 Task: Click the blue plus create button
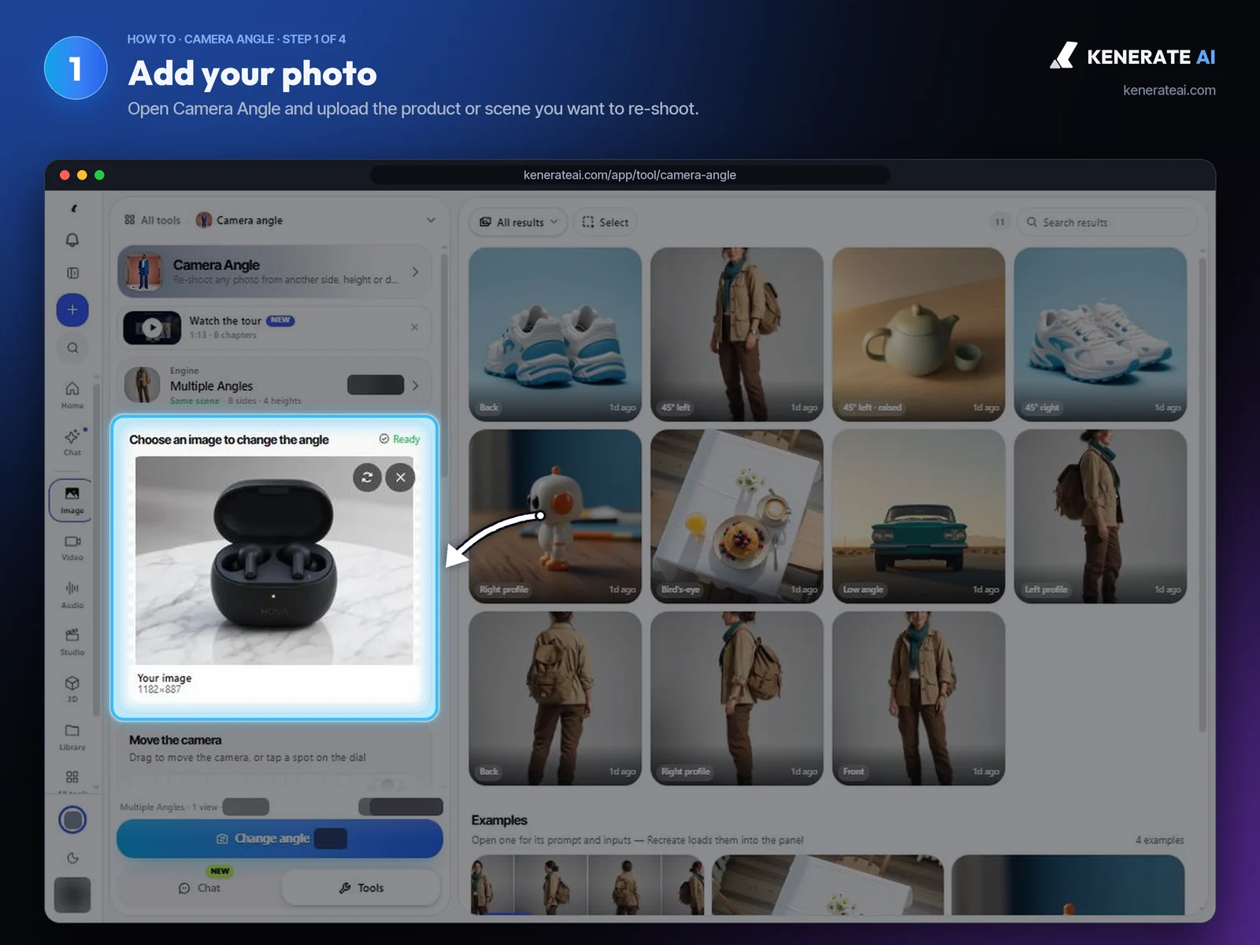click(72, 309)
